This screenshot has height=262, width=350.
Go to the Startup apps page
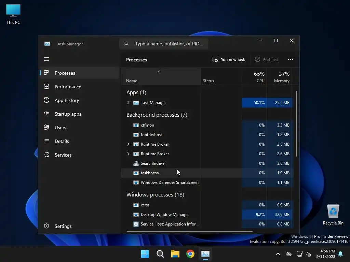[x=79, y=114]
